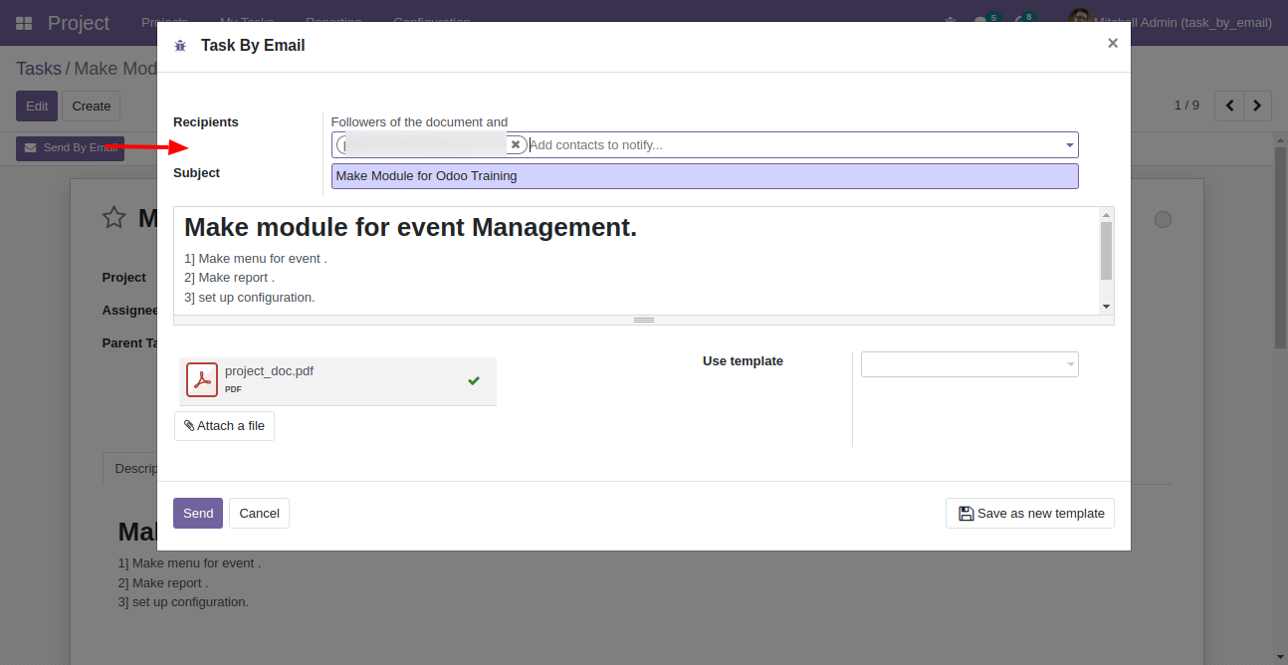The width and height of the screenshot is (1288, 665).
Task: Click the Send By Email button
Action: coord(70,148)
